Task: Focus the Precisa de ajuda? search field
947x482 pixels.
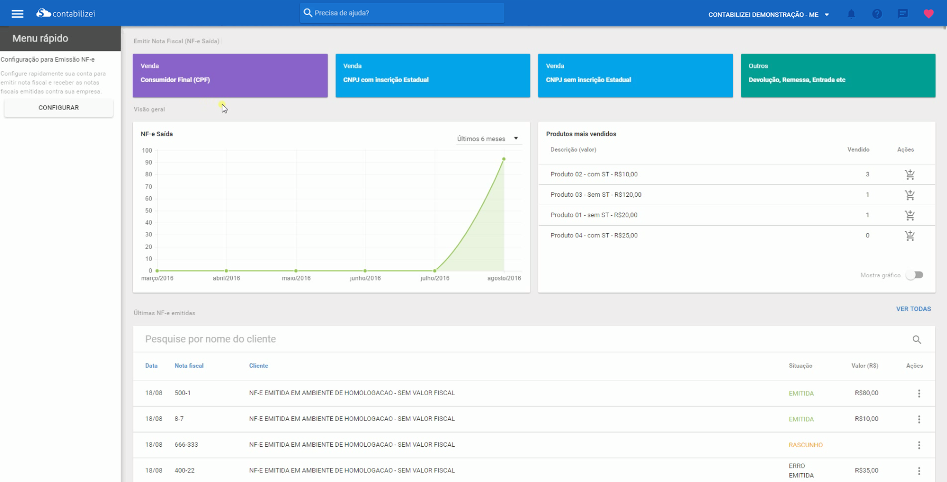Action: (402, 13)
